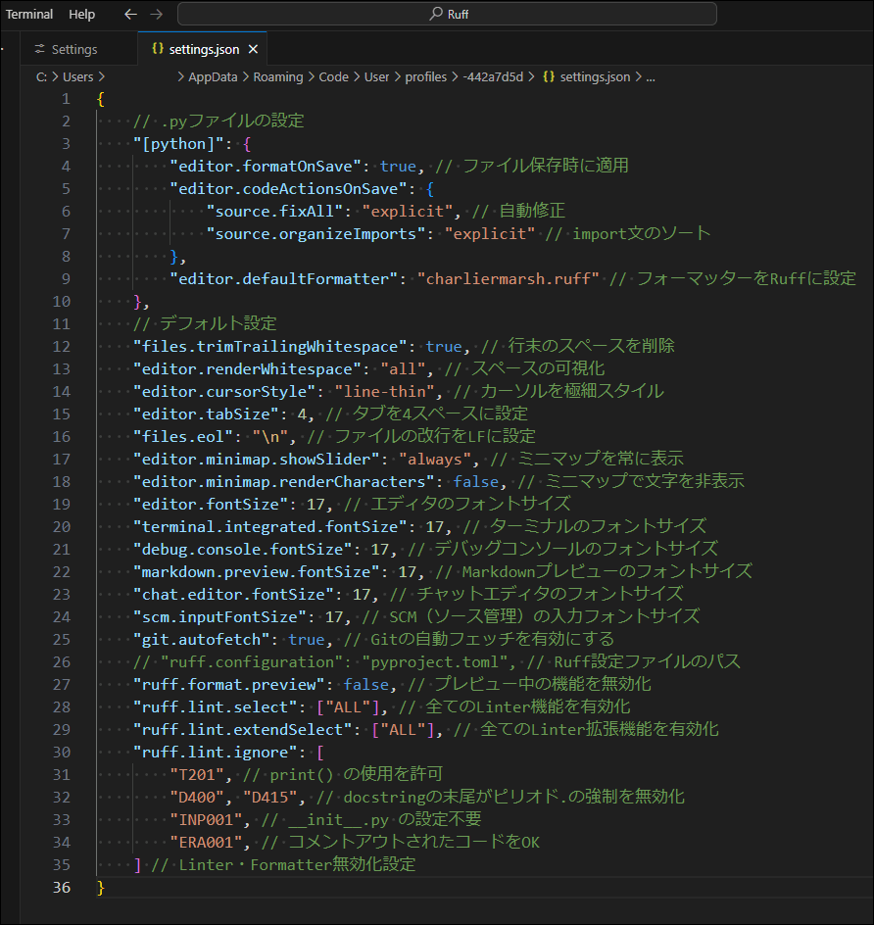Select the settings.json tab

(x=204, y=50)
